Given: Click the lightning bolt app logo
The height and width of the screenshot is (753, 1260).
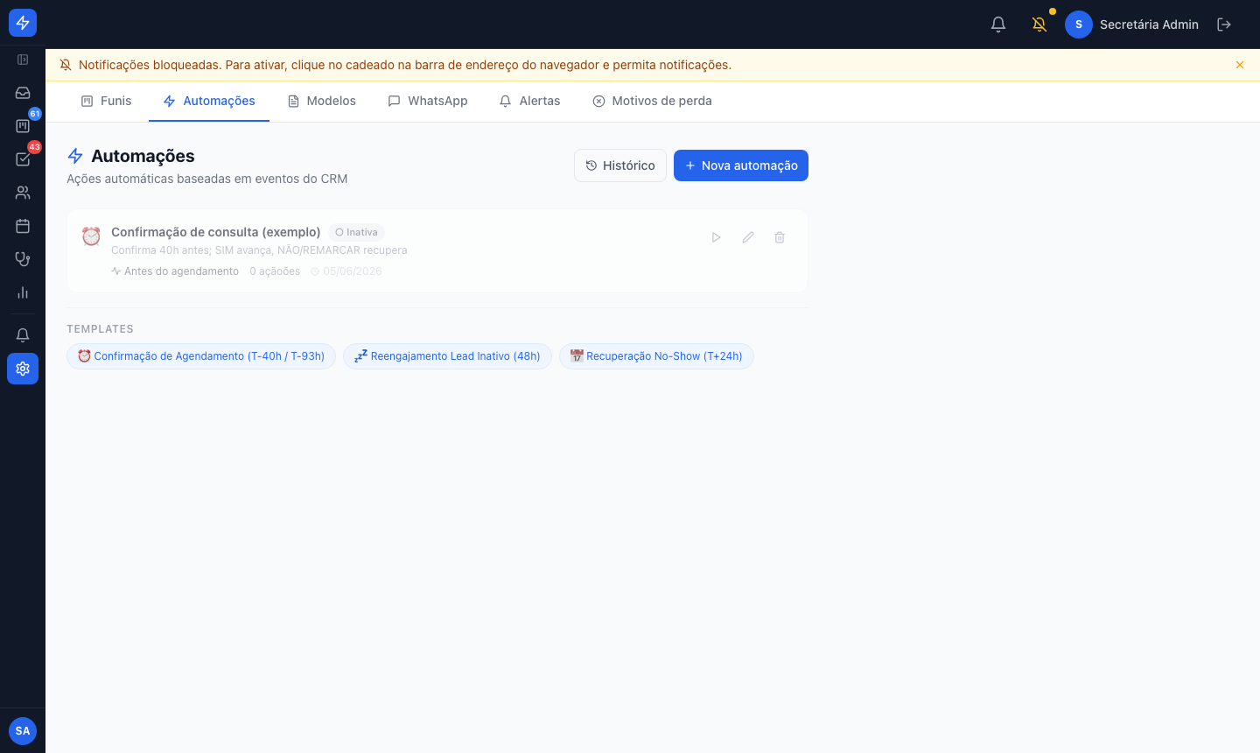Looking at the screenshot, I should 23,23.
